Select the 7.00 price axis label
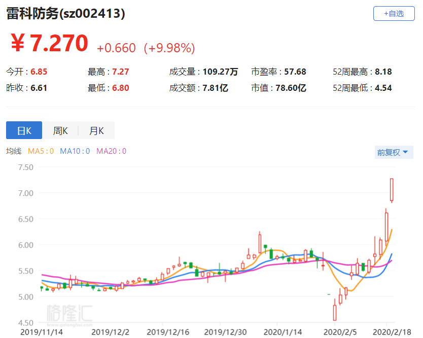Image resolution: width=423 pixels, height=338 pixels. point(26,193)
